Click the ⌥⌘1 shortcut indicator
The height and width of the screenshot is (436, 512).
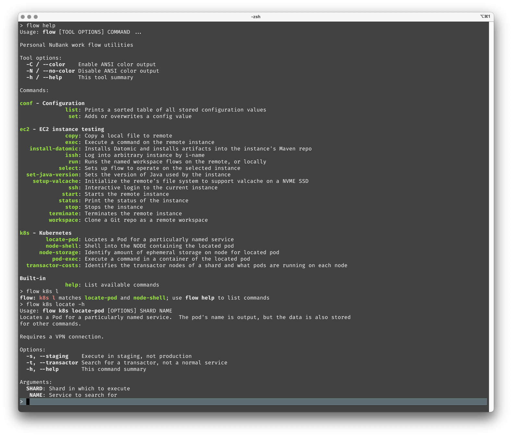point(485,17)
